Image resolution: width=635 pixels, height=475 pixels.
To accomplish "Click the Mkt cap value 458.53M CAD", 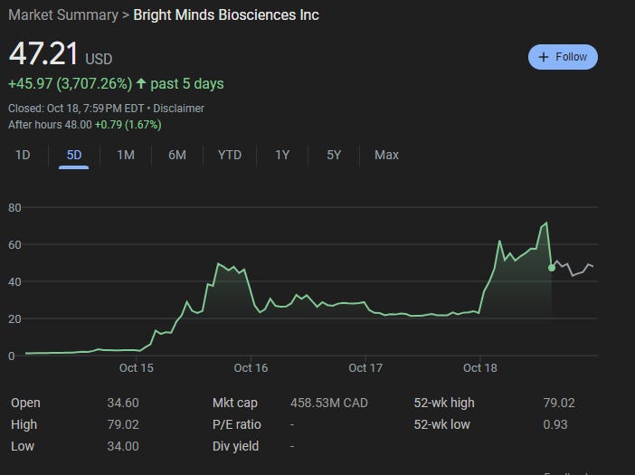I will [x=329, y=403].
